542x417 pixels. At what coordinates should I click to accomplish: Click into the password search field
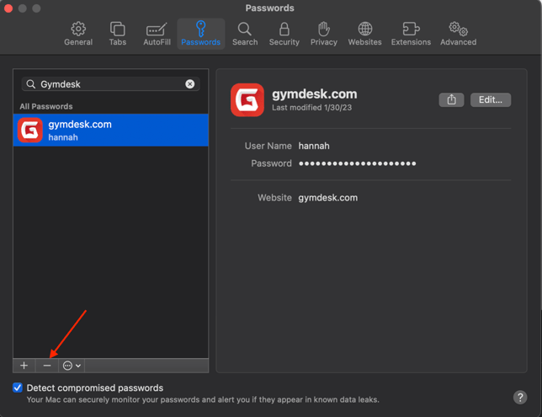[x=109, y=84]
